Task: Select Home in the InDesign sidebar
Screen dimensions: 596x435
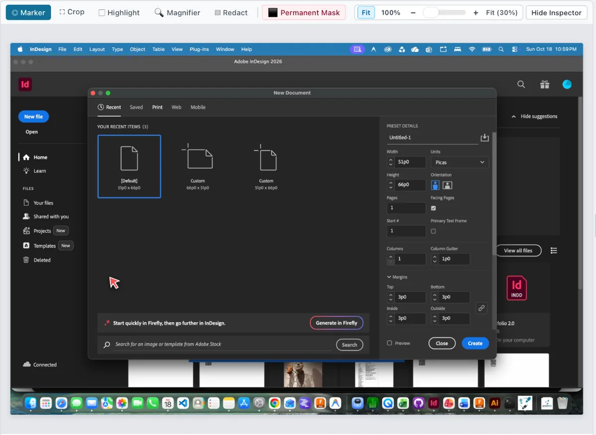Action: [35, 157]
